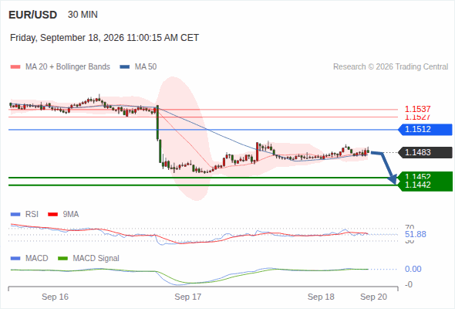Click the RSI value 51.88

click(416, 234)
